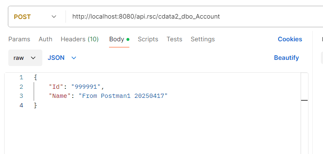This screenshot has width=323, height=154.
Task: Click line number 1 in the editor
Action: [22, 78]
